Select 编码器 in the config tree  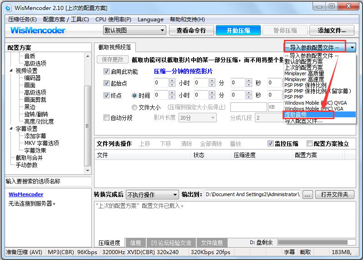pyautogui.click(x=32, y=78)
